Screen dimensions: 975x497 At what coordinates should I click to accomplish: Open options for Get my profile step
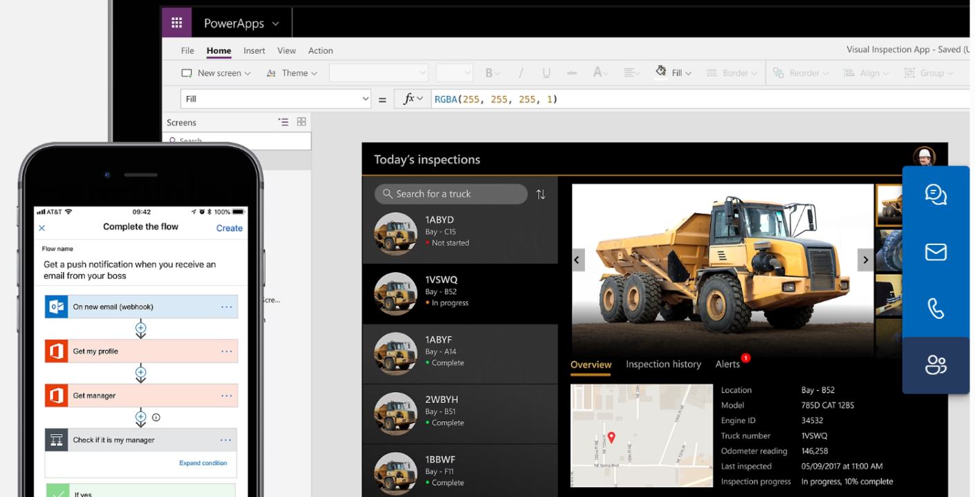pos(226,351)
